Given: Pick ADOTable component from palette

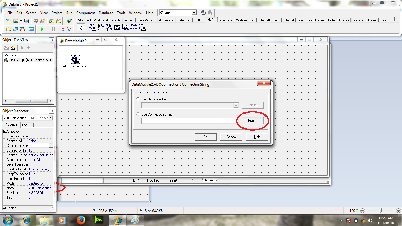Looking at the screenshot, I should pos(117,27).
